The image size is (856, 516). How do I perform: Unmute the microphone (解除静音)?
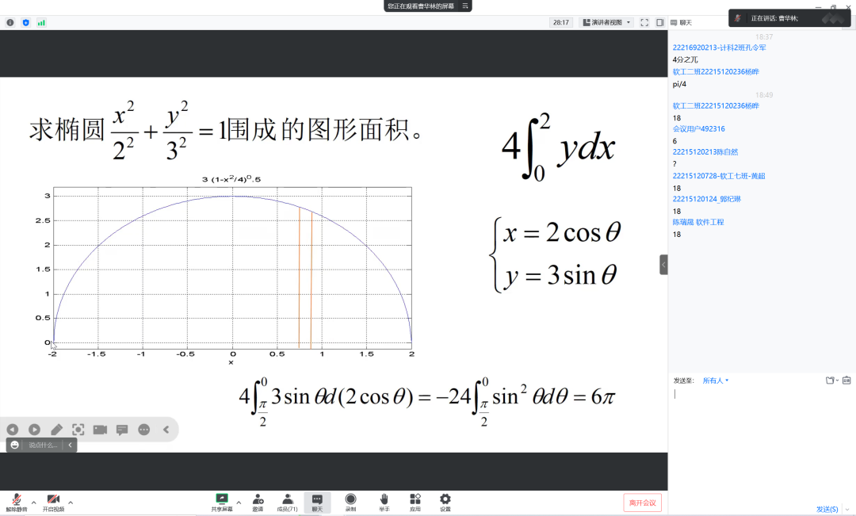(16, 500)
